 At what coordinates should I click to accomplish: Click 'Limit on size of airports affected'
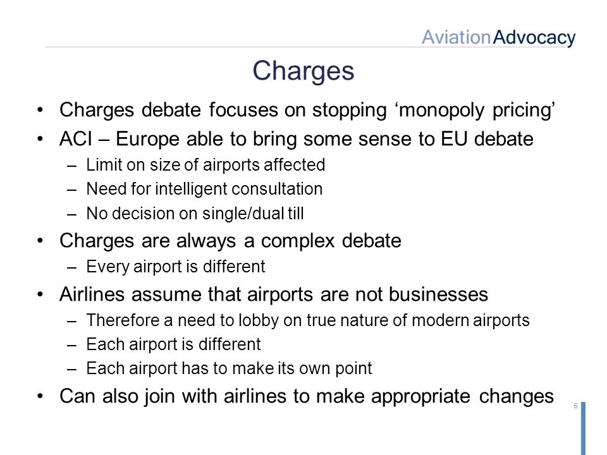click(205, 165)
